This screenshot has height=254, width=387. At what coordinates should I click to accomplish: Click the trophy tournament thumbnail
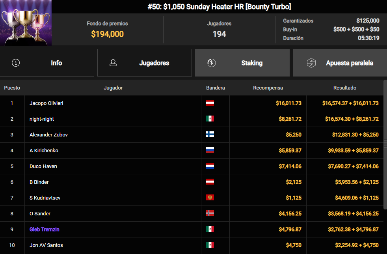tap(26, 23)
